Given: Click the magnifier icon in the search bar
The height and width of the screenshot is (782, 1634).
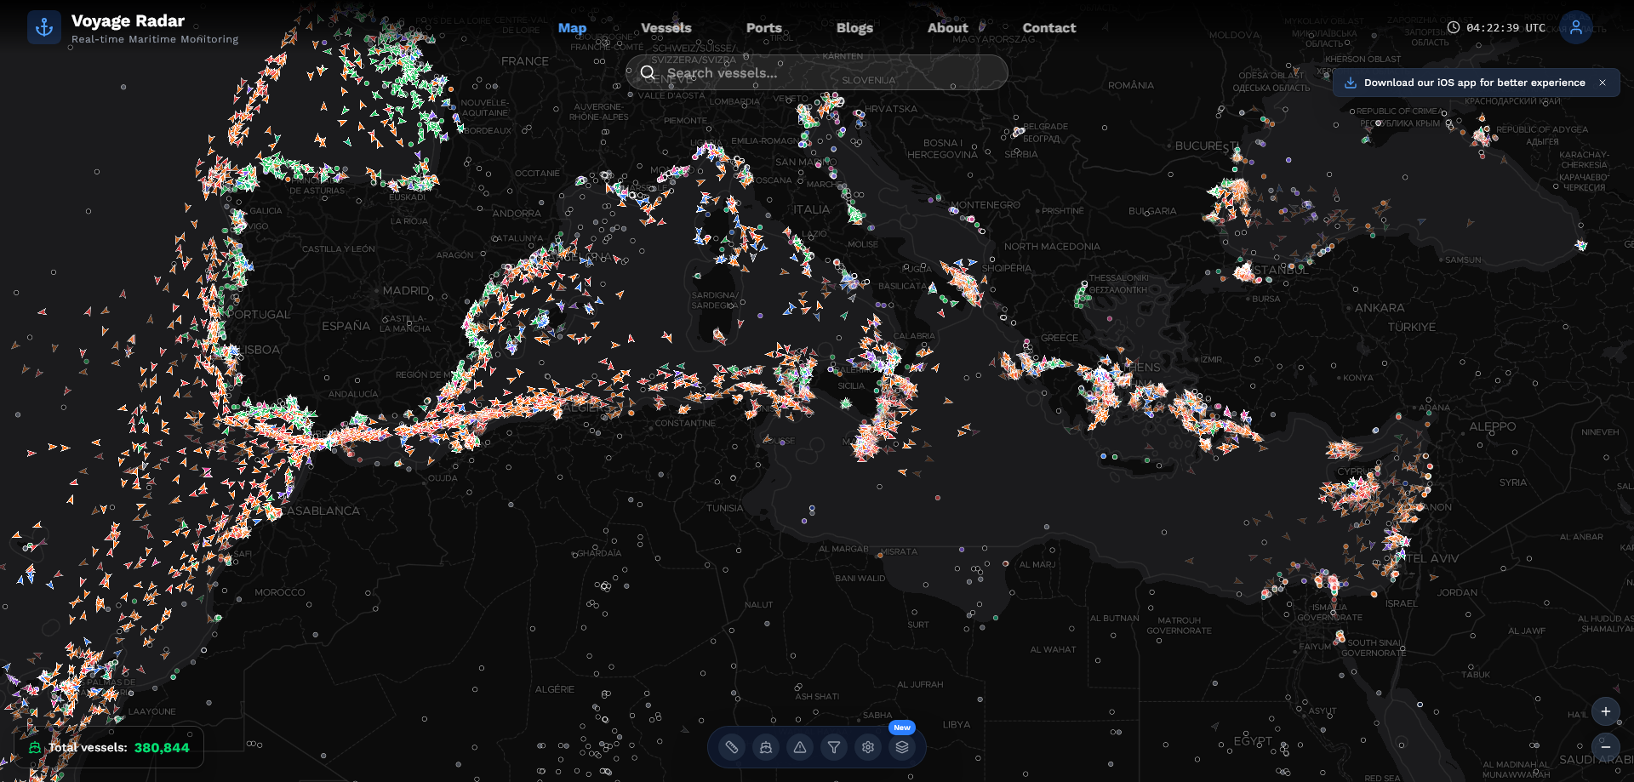Looking at the screenshot, I should 648,72.
